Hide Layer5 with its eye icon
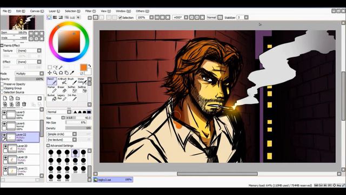346x195 pixels. coord(4,113)
